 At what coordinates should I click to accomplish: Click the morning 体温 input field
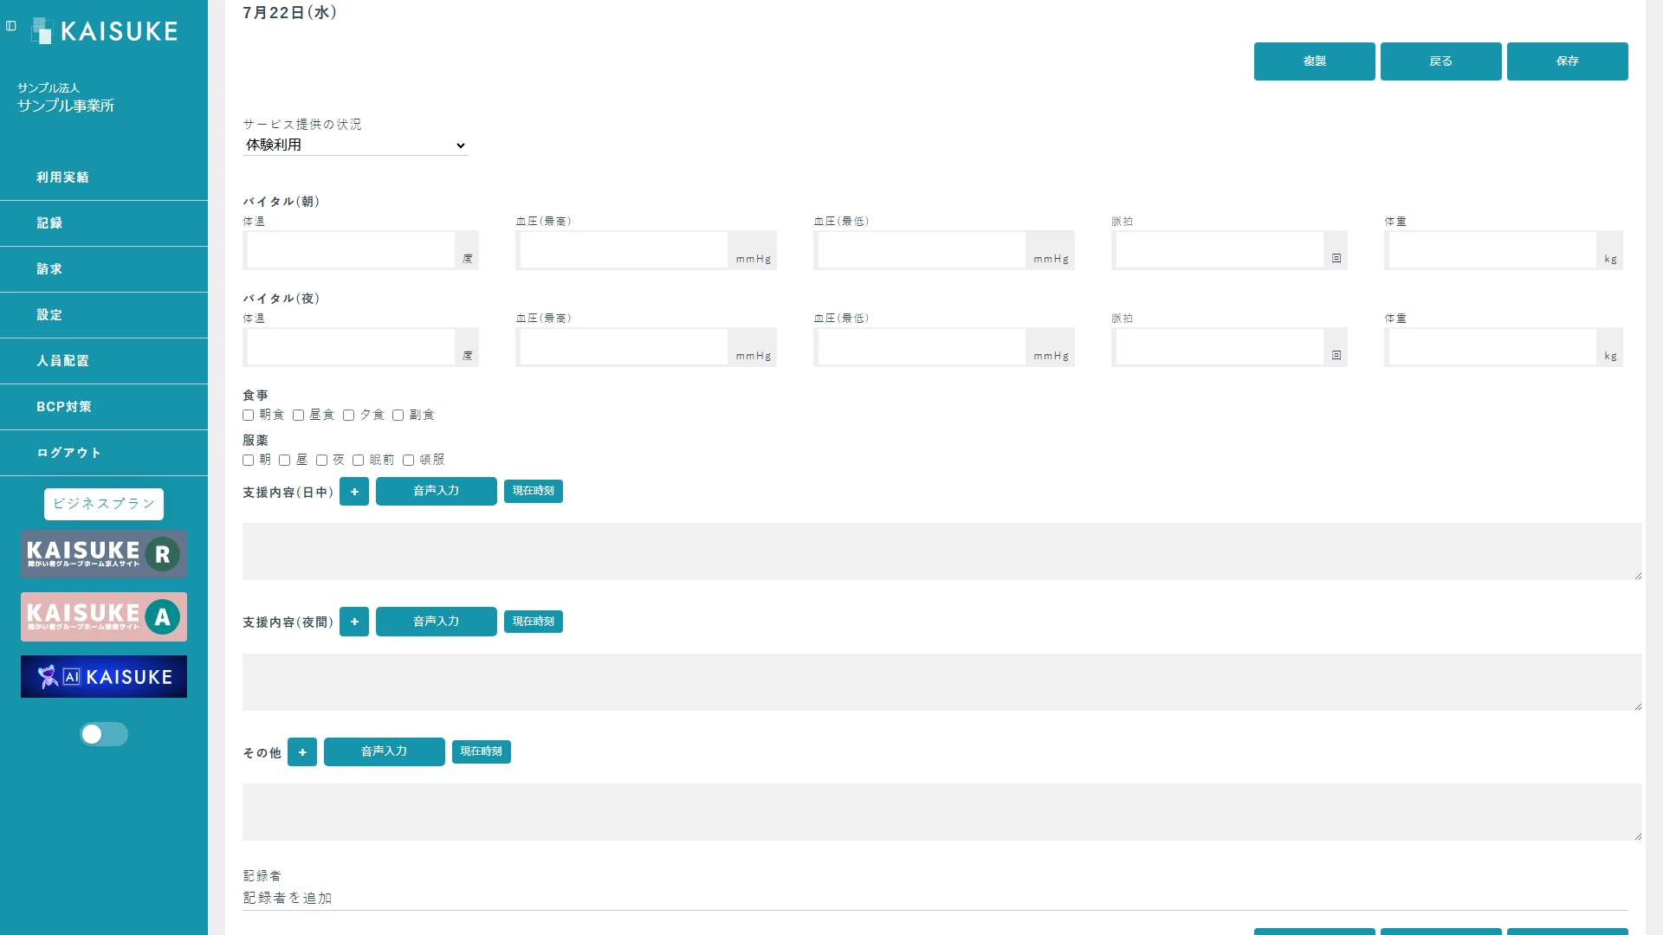click(351, 250)
